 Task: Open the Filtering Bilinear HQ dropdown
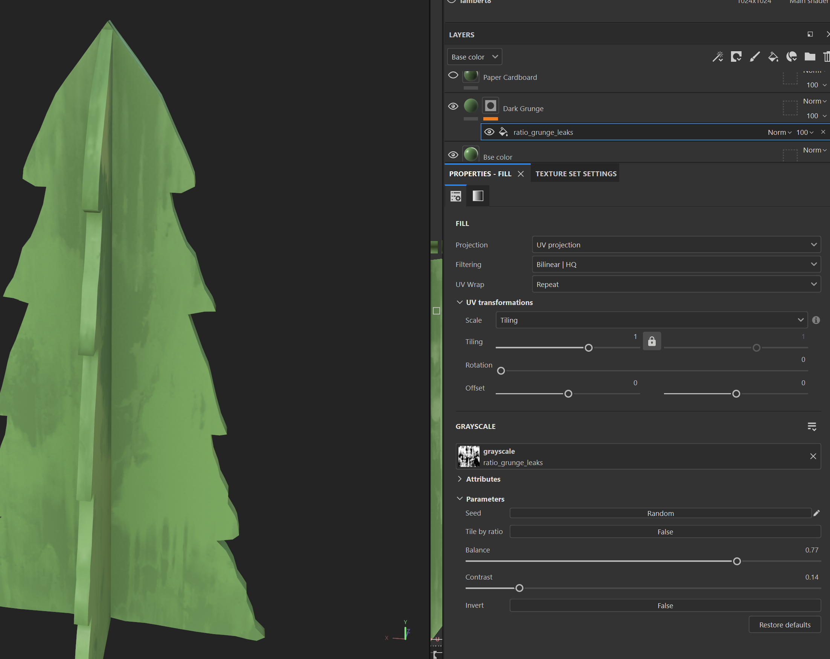[676, 264]
